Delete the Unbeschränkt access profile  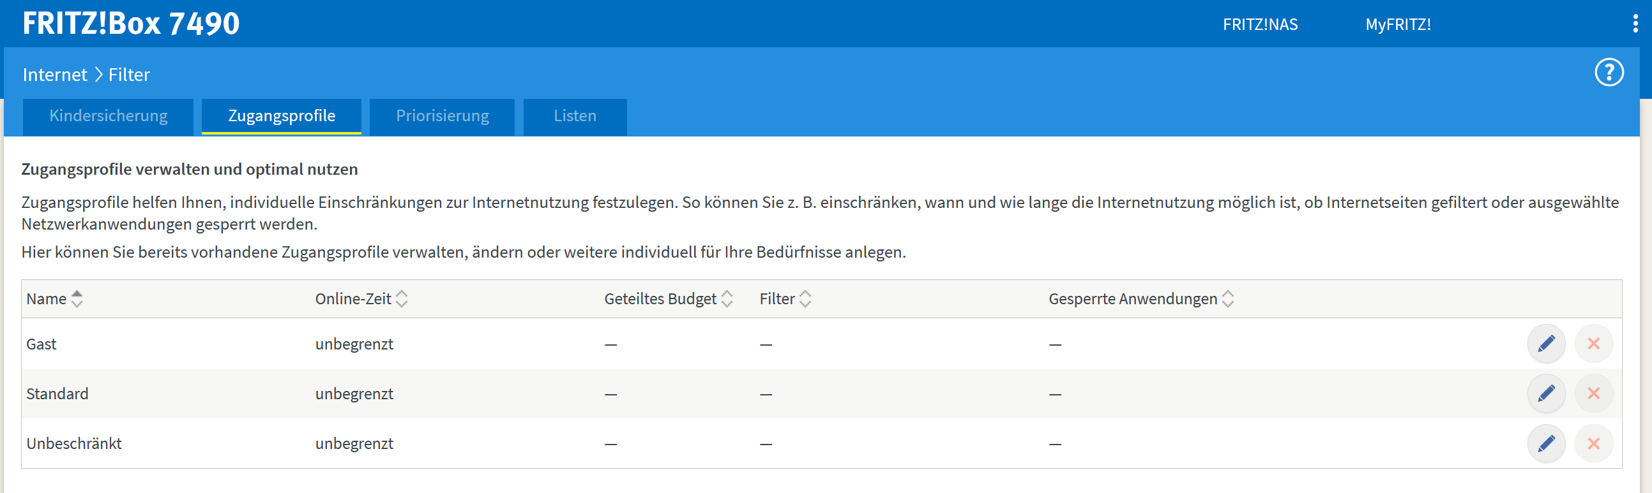pos(1593,443)
